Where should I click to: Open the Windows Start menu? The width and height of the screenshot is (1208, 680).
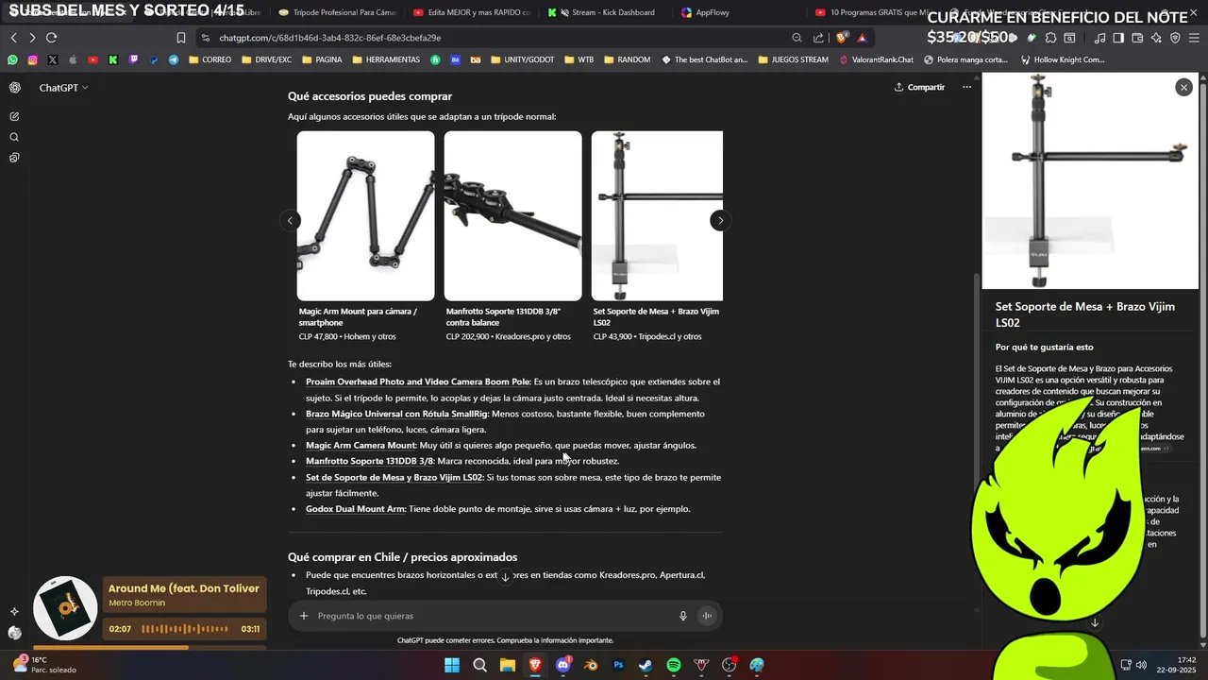452,665
